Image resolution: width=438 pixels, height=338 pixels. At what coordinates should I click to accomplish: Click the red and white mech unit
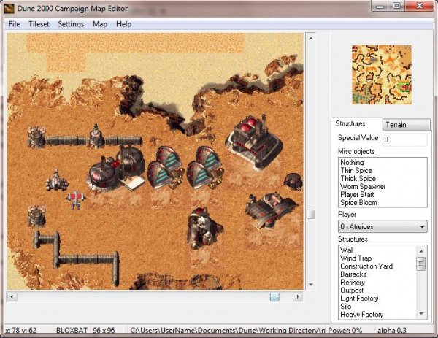click(75, 199)
